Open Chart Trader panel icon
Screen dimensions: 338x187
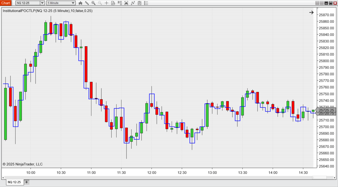(119, 3)
